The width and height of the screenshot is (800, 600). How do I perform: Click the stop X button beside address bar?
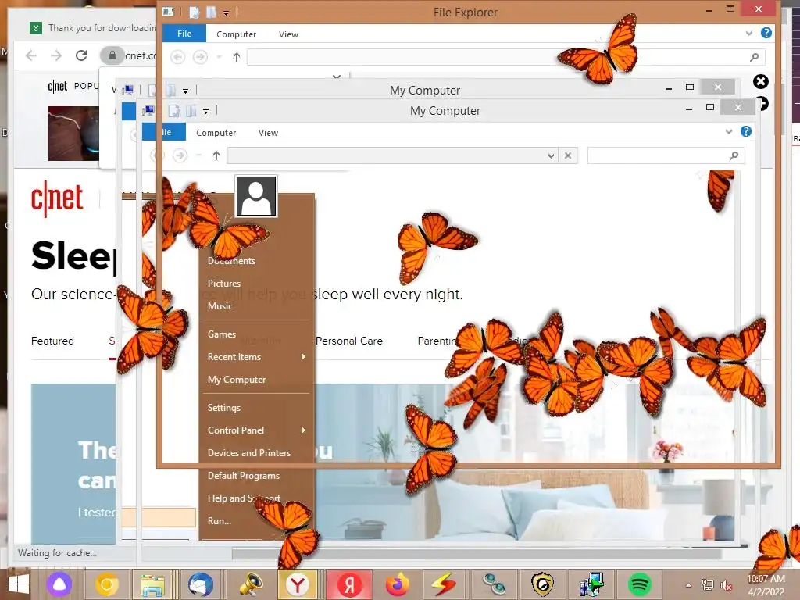coord(568,155)
